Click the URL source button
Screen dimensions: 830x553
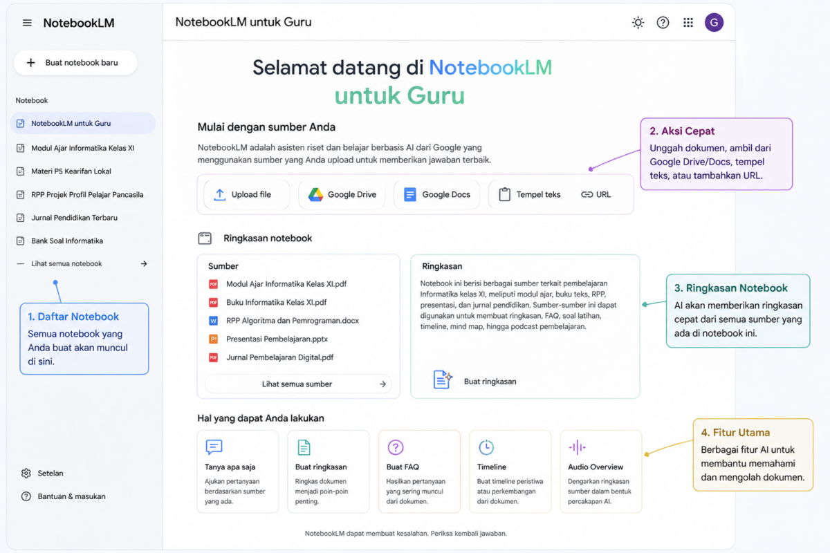[596, 195]
